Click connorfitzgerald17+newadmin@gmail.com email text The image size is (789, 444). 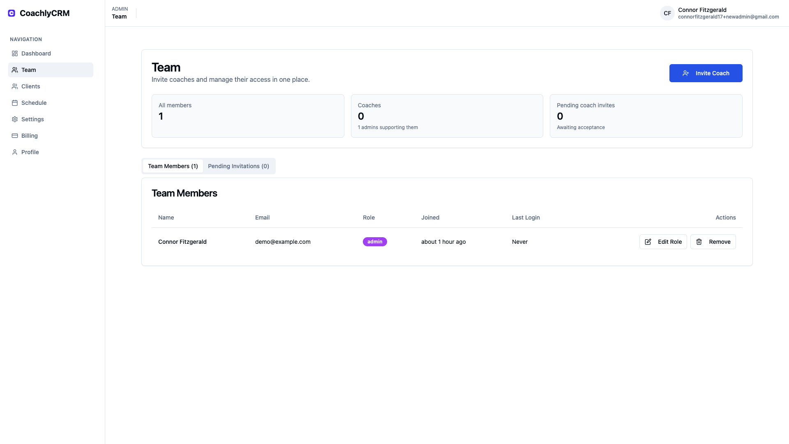click(x=729, y=17)
